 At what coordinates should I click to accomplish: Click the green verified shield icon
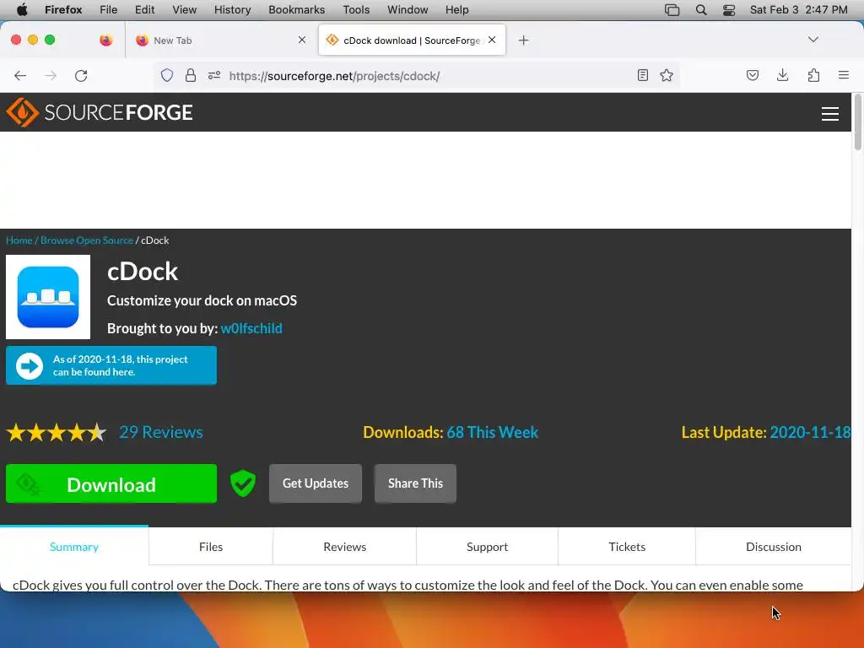click(x=243, y=483)
